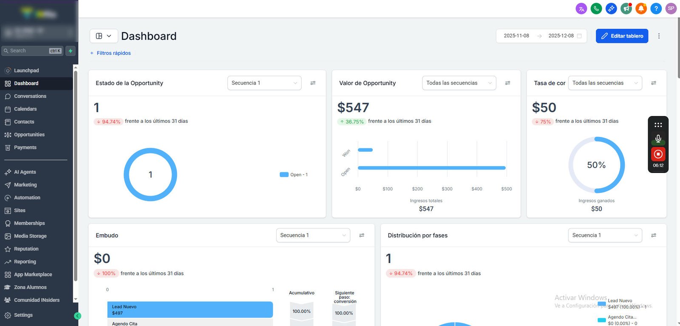Open the orange notifications bell
Screen dimensions: 680x326
click(x=641, y=9)
